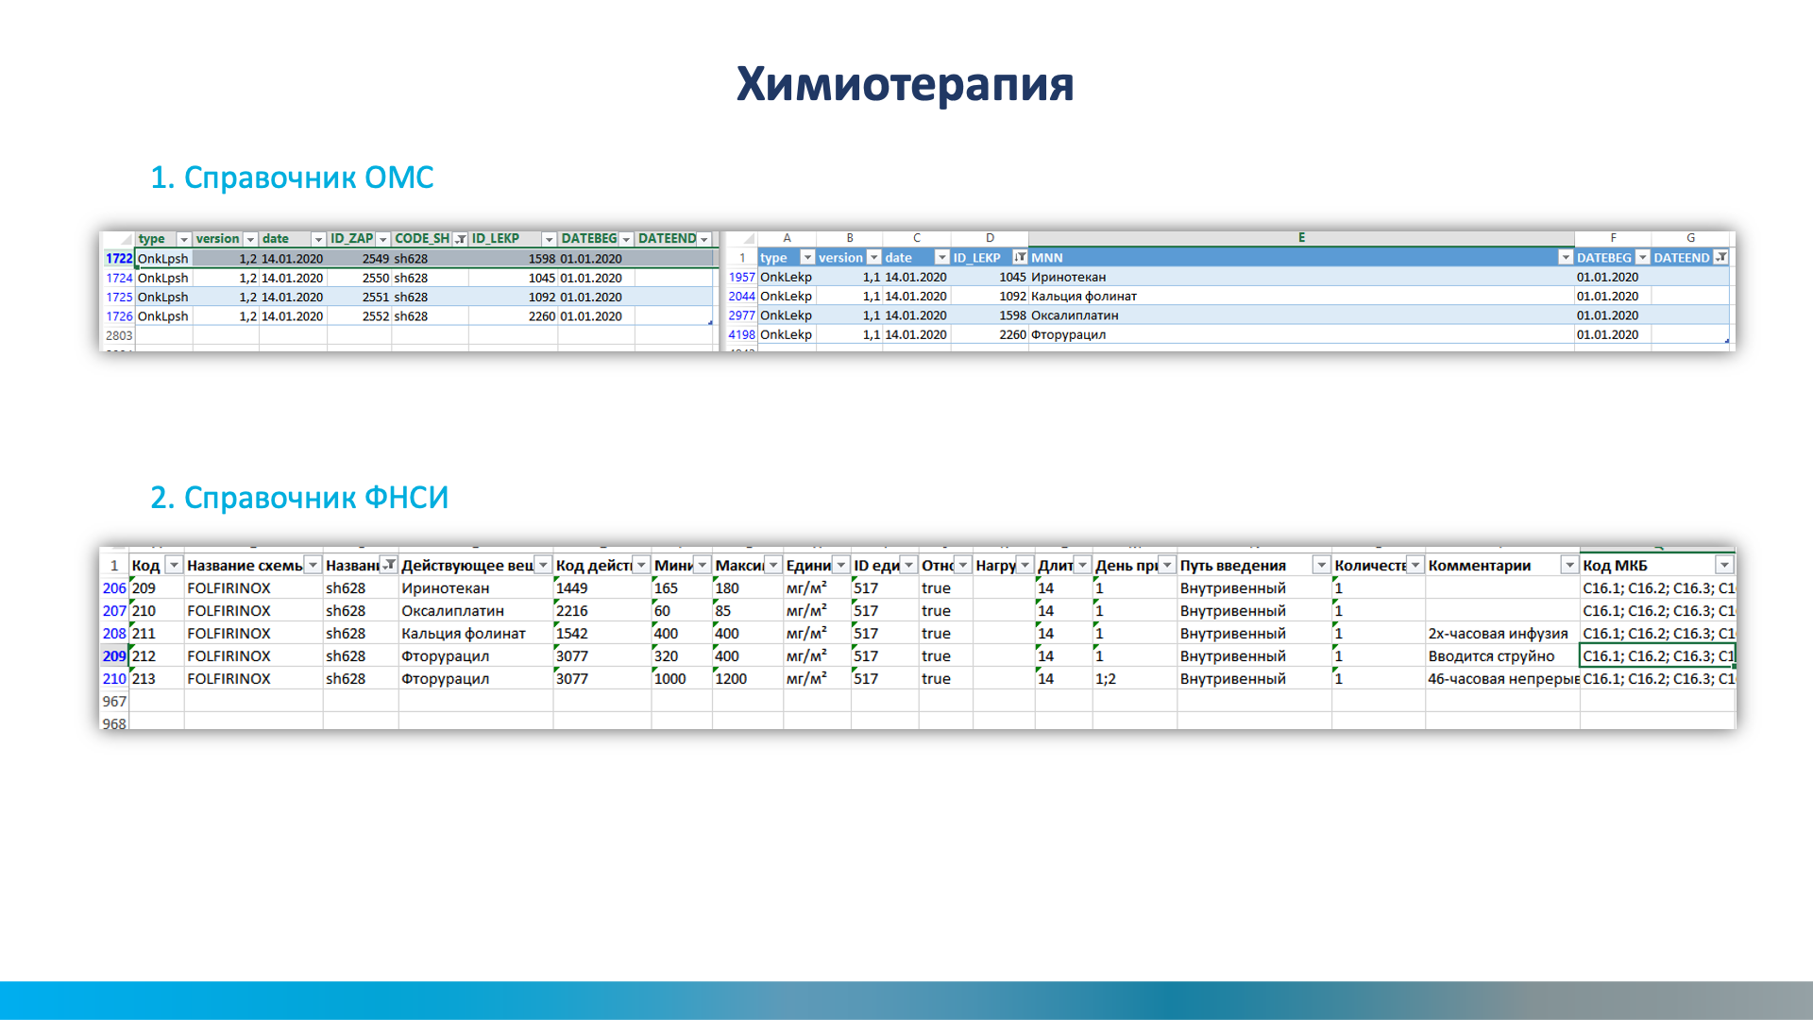Select comment cell Вводится струйно
Image resolution: width=1813 pixels, height=1020 pixels.
(1502, 656)
